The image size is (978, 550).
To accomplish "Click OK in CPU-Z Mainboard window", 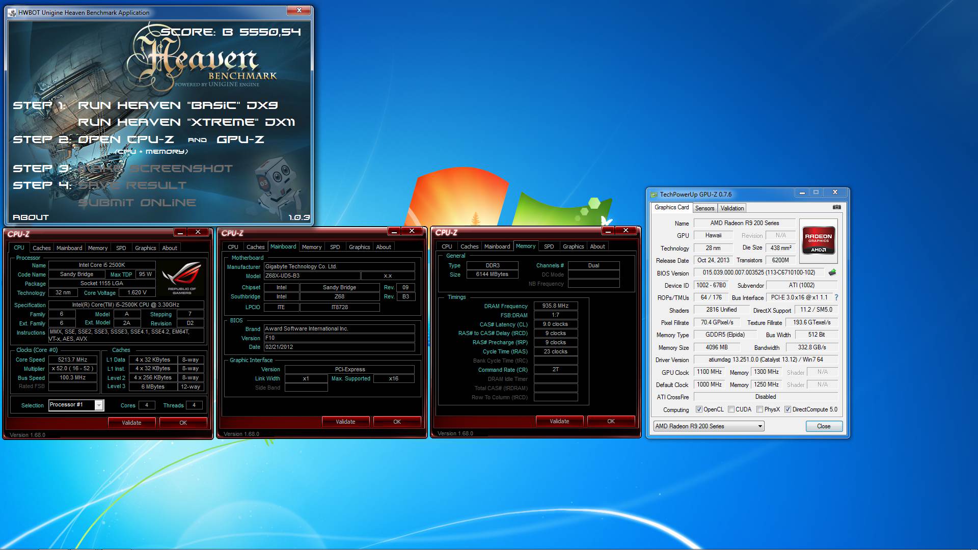I will pos(397,422).
